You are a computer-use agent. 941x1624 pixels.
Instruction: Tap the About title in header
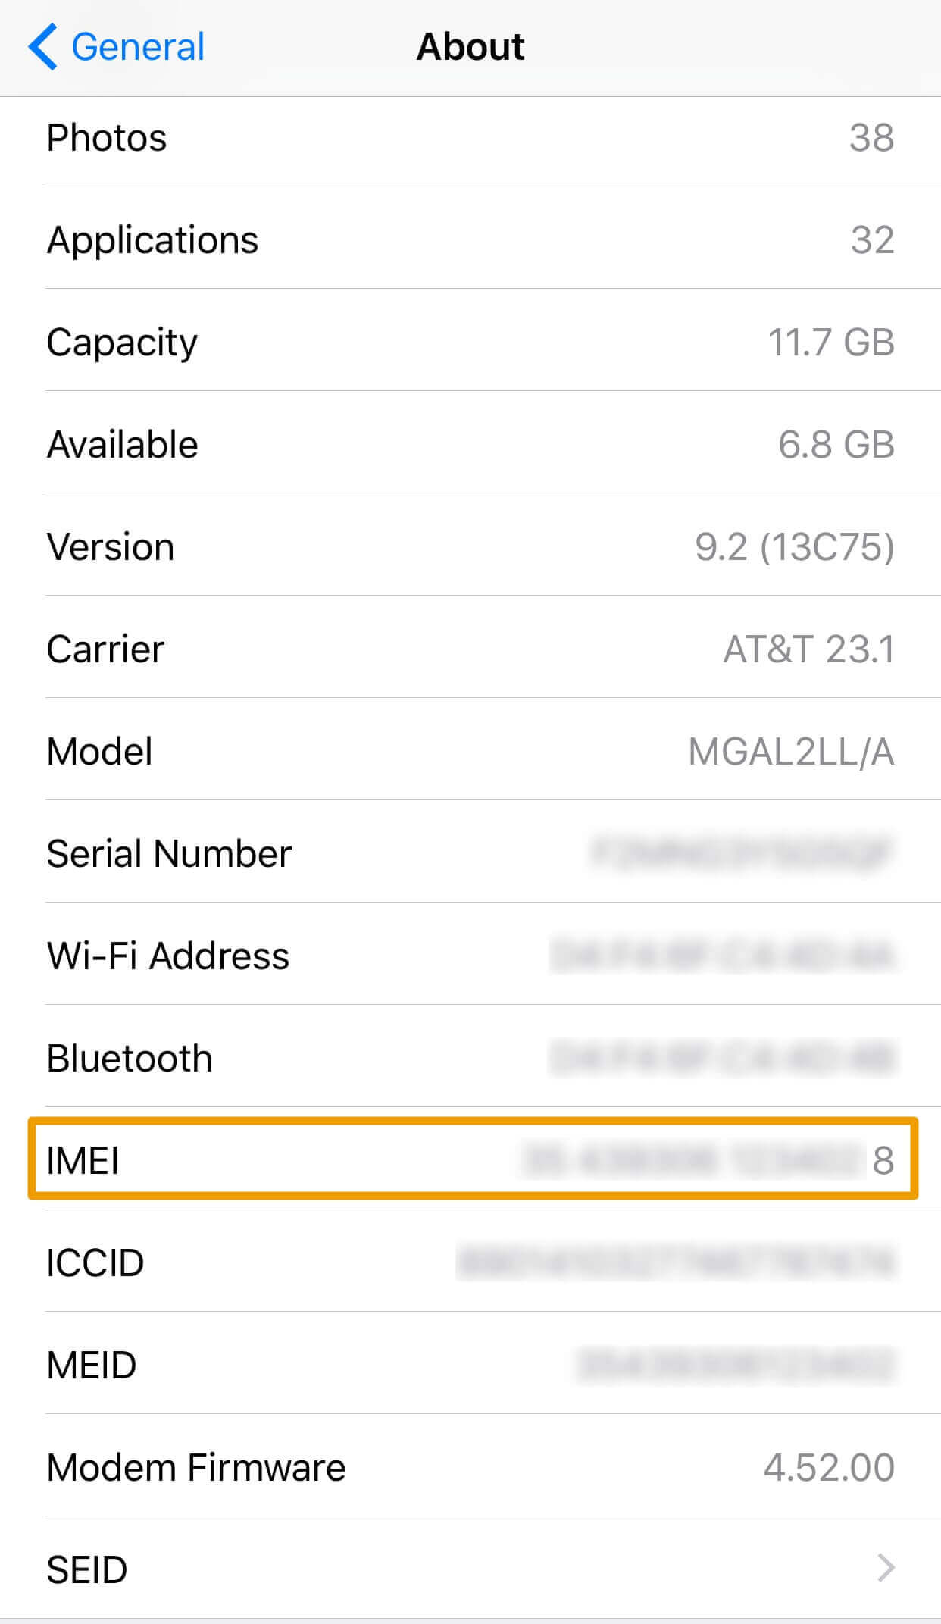470,46
